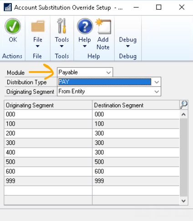Select originating segment cell 200
The image size is (193, 221).
(x=48, y=134)
